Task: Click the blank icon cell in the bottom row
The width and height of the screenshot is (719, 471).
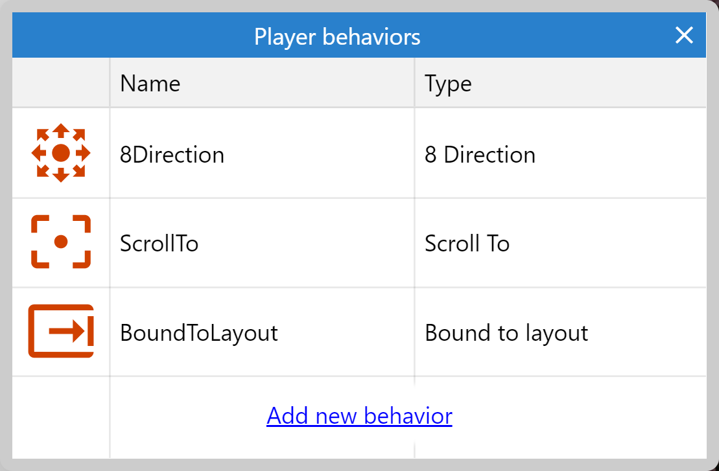Action: (61, 417)
